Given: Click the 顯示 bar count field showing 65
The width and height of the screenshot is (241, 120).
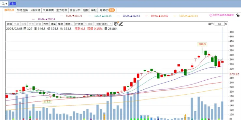Looking at the screenshot, I should (x=220, y=24).
